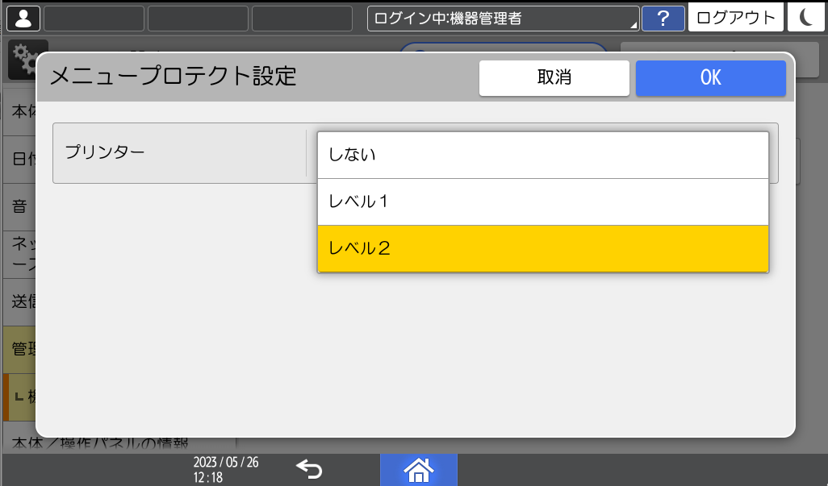Enter sleep mode with the moon icon
828x486 pixels.
coord(806,17)
